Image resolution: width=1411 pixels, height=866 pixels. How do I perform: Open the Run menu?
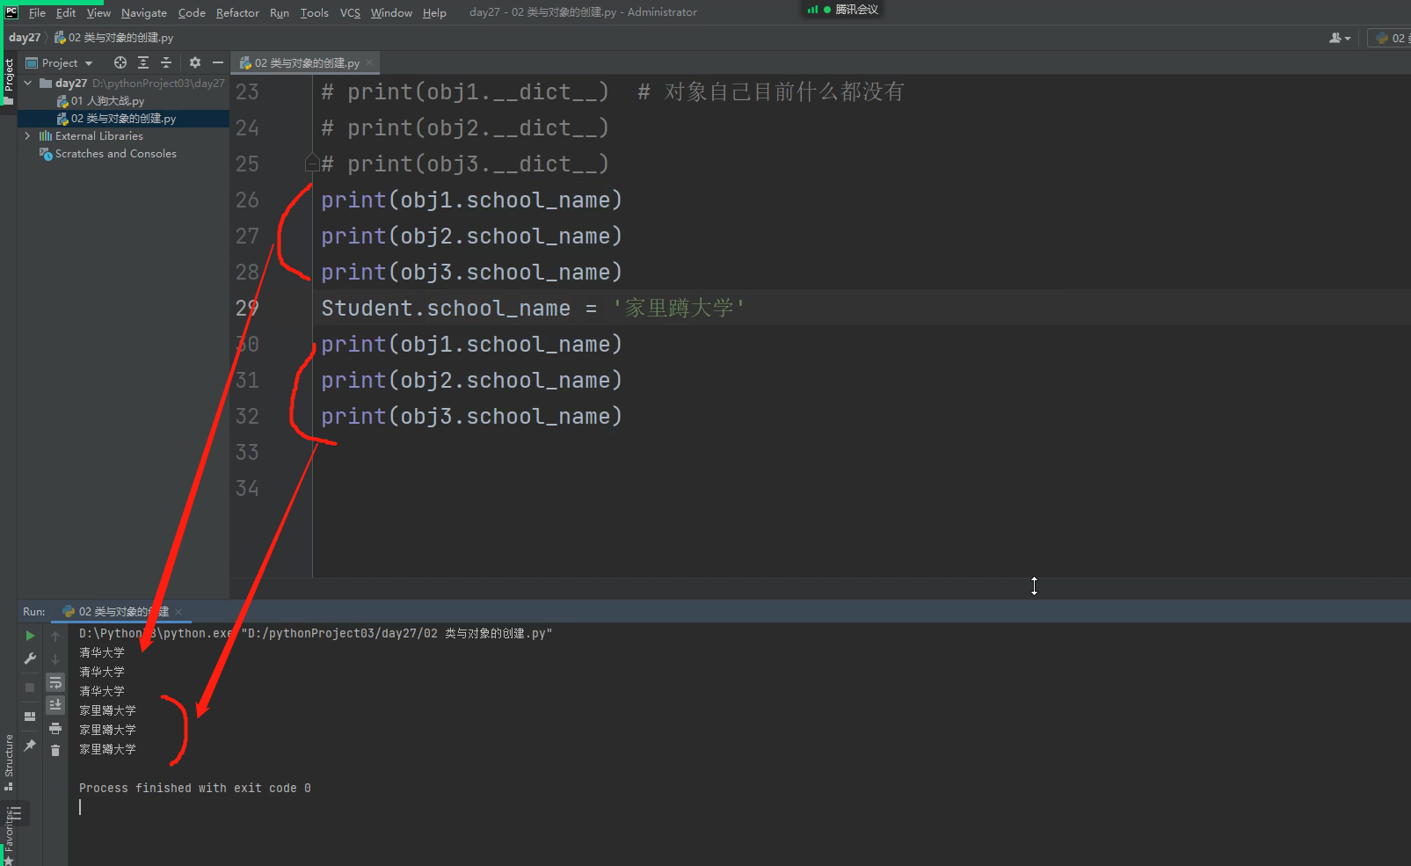pyautogui.click(x=280, y=12)
